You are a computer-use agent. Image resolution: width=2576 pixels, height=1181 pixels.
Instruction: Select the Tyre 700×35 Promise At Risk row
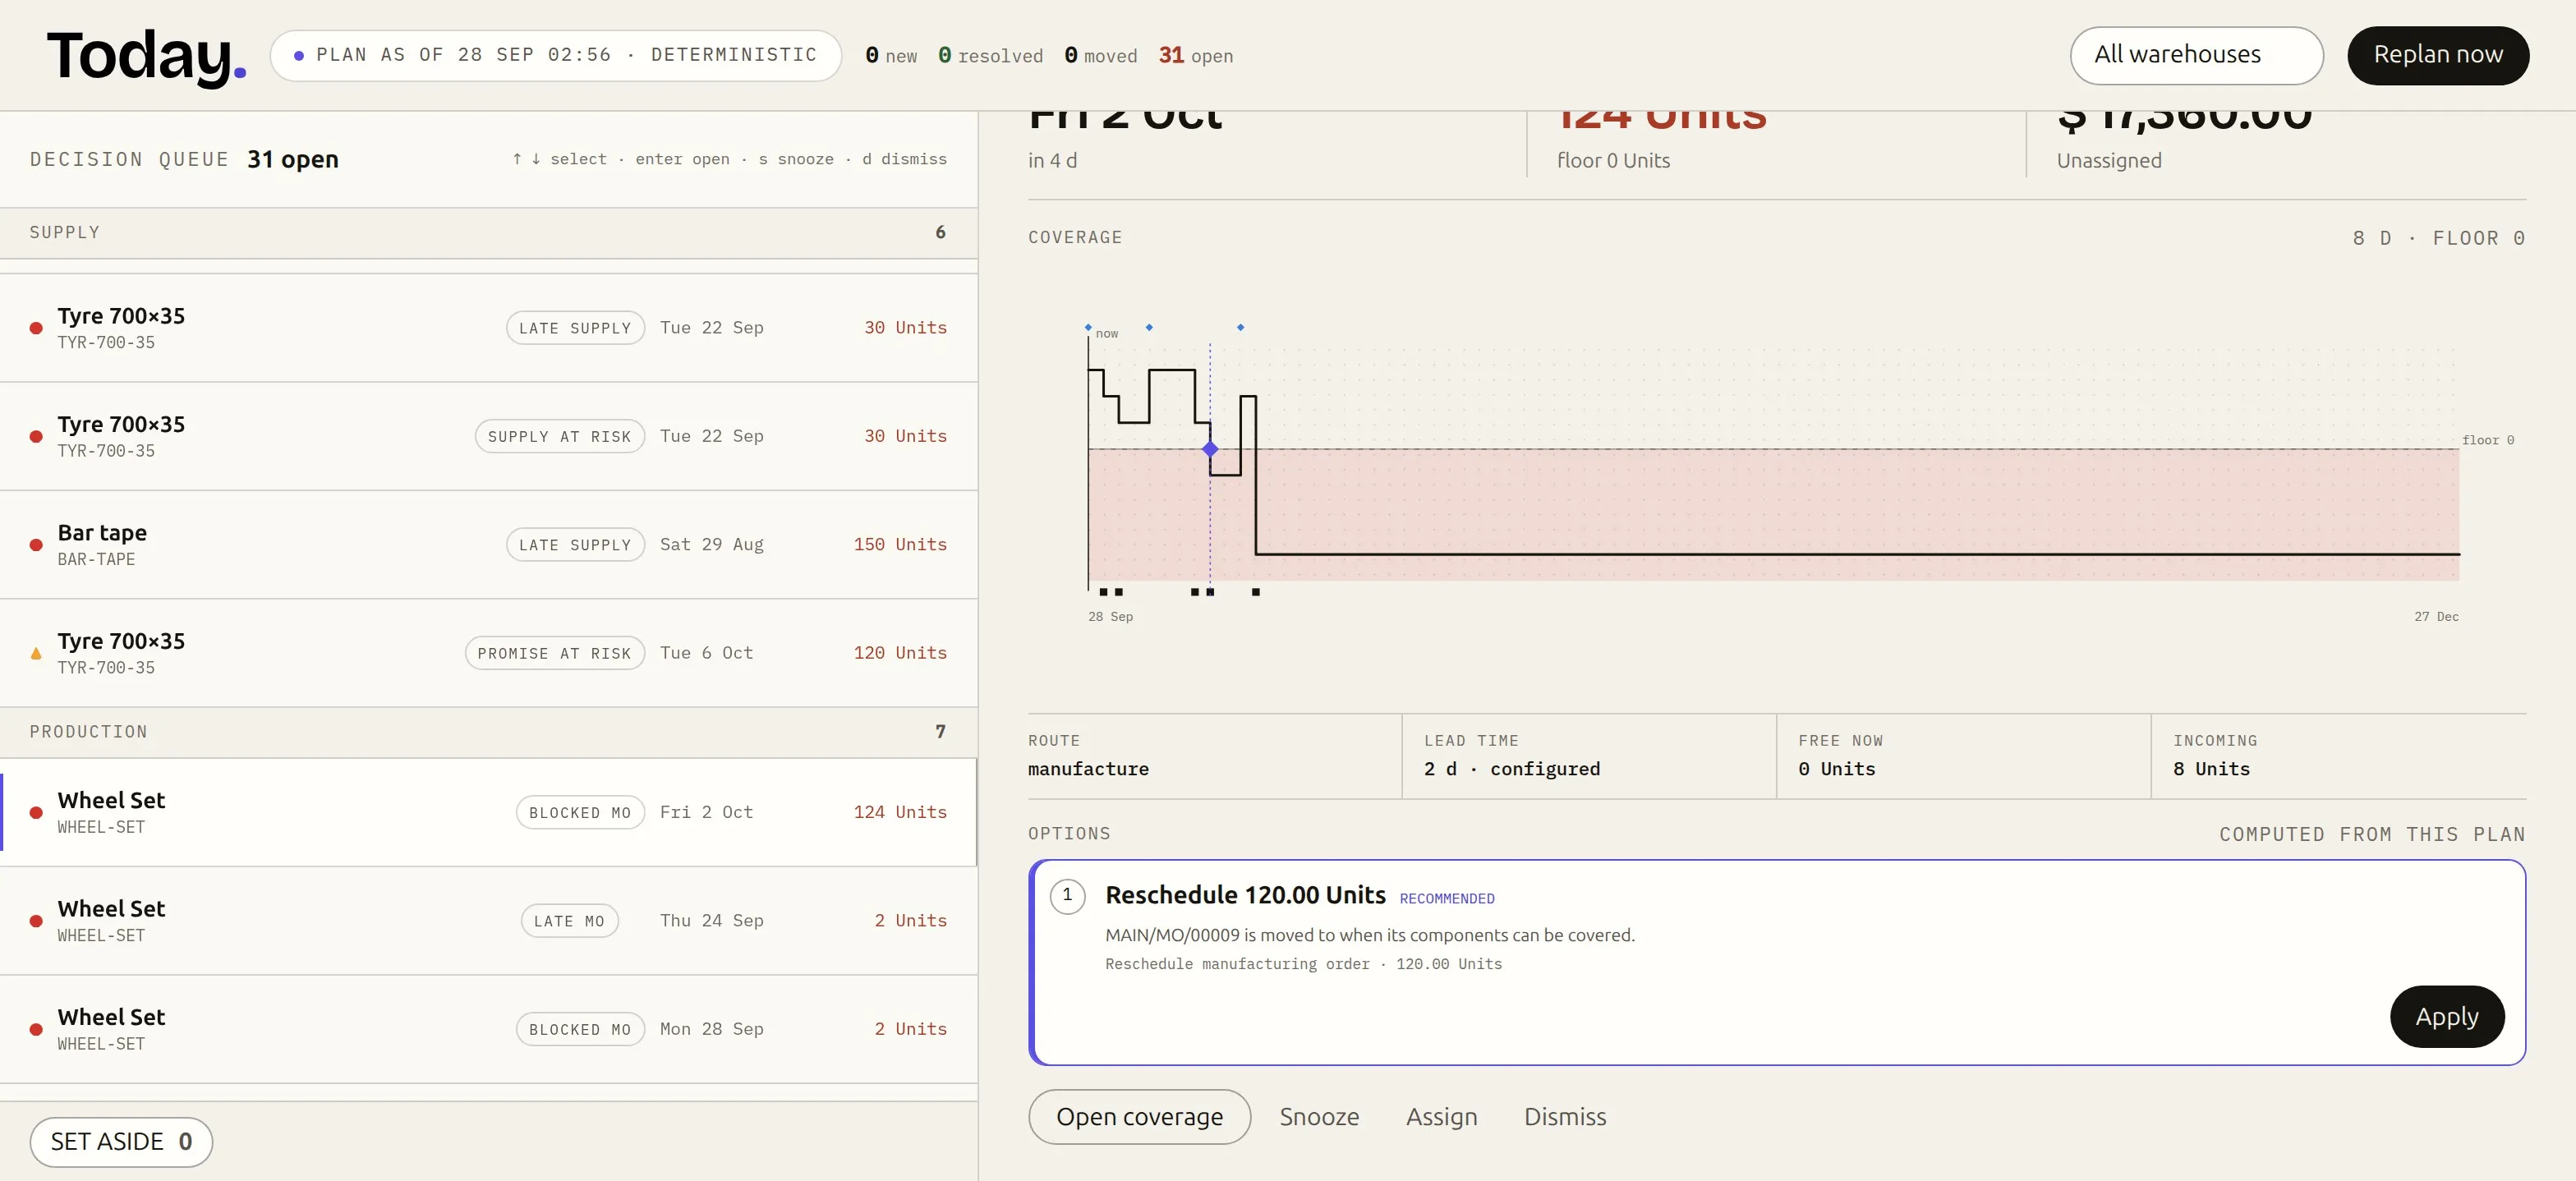coord(488,653)
